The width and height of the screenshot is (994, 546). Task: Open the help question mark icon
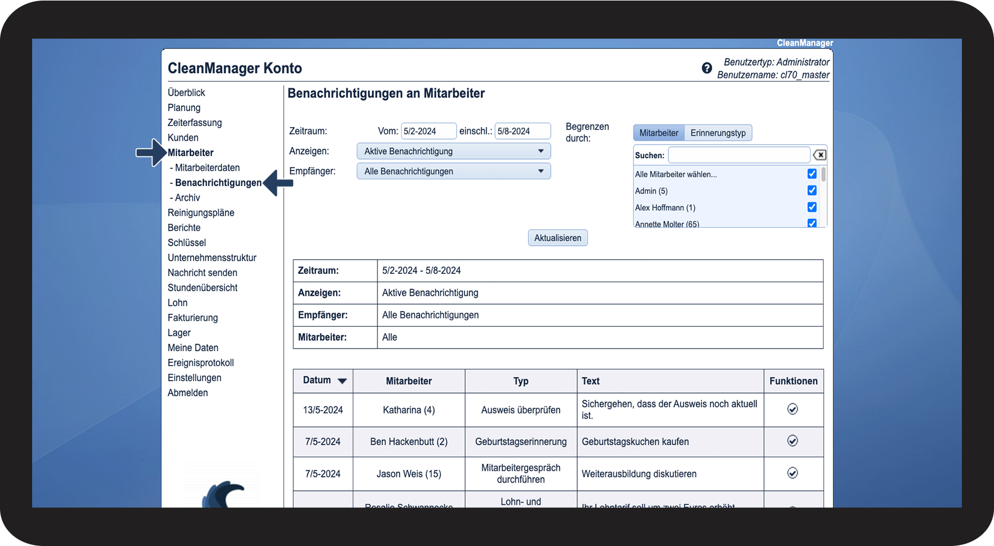(707, 68)
